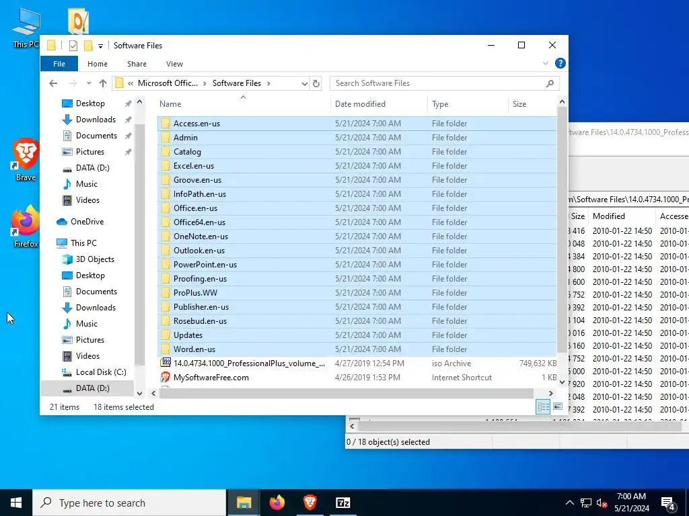Click the Properties quick access toolbar icon
This screenshot has width=689, height=516.
(73, 45)
